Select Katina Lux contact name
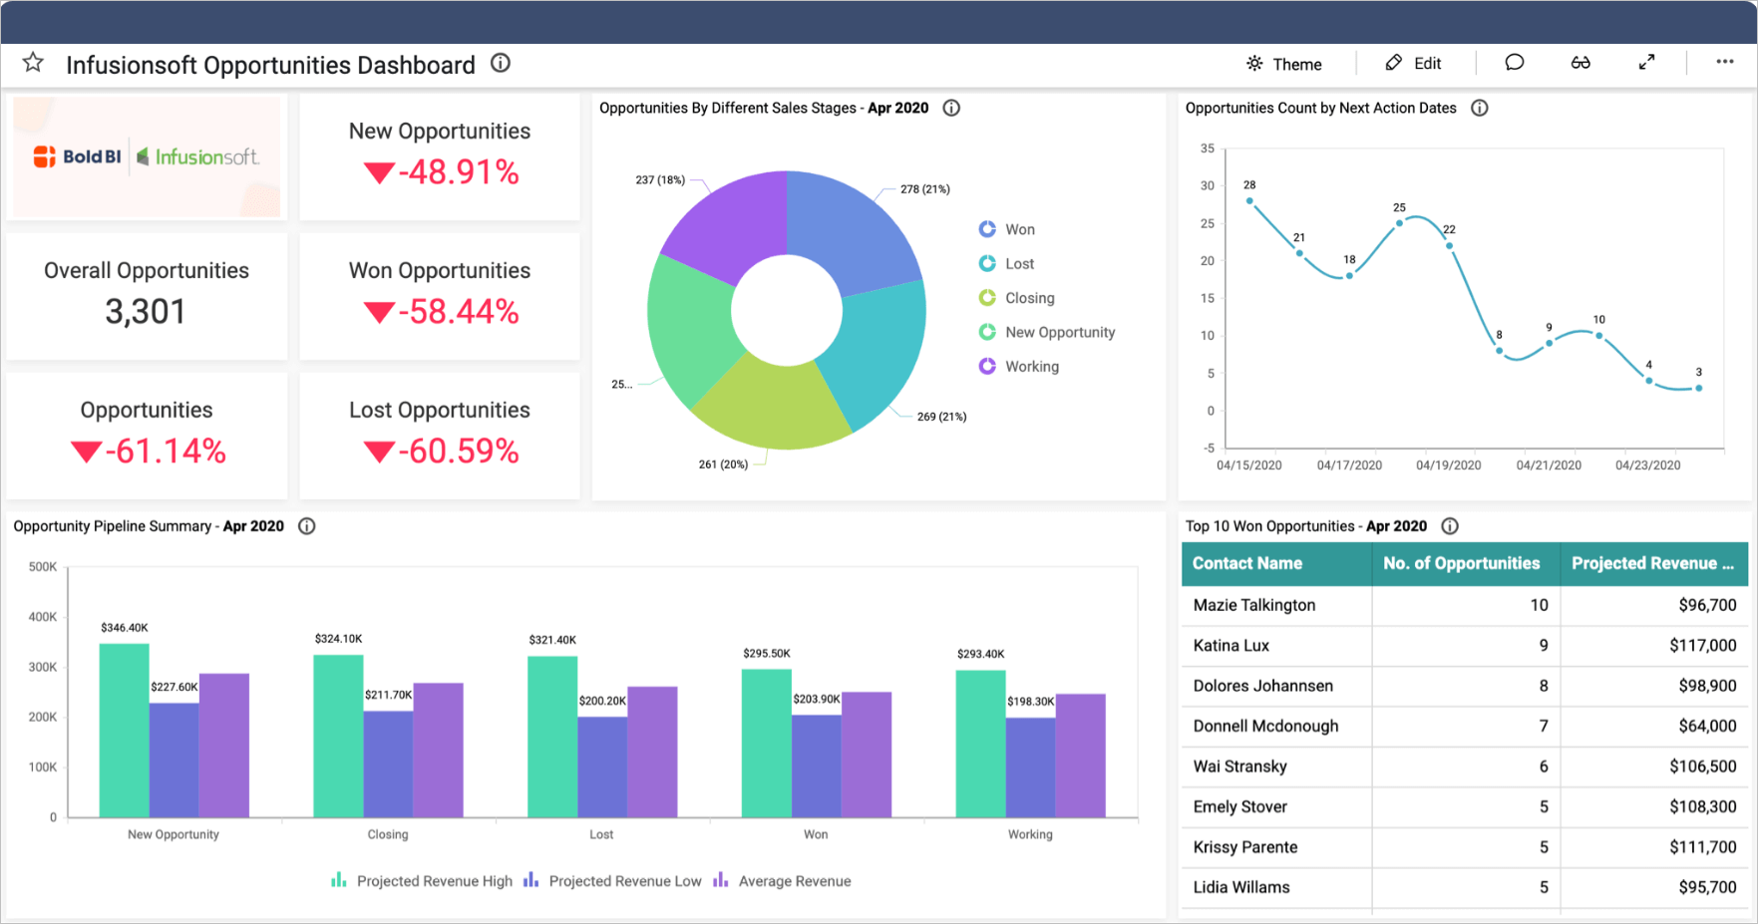Viewport: 1758px width, 924px height. 1231,646
